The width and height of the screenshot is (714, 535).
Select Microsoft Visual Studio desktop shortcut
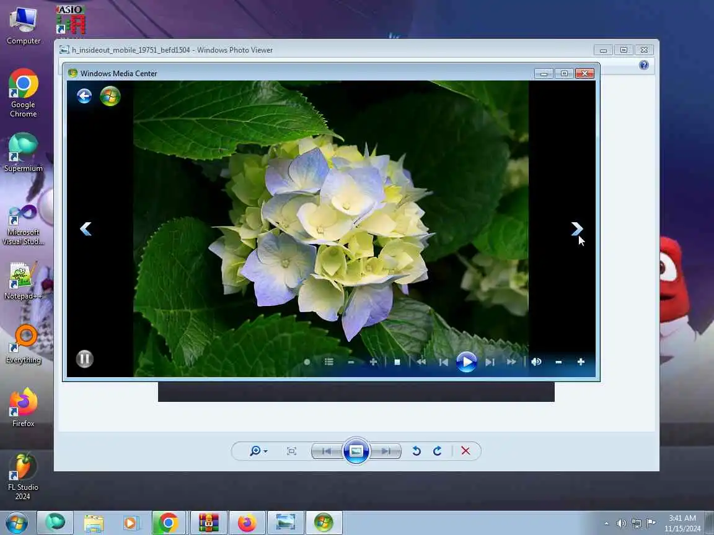pos(23,225)
